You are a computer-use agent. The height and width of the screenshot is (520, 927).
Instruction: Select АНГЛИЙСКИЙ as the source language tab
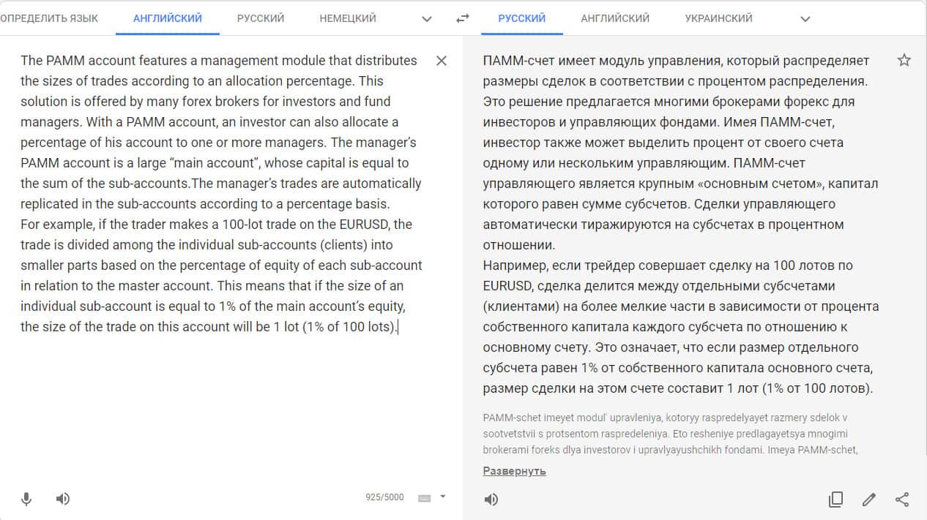point(168,18)
